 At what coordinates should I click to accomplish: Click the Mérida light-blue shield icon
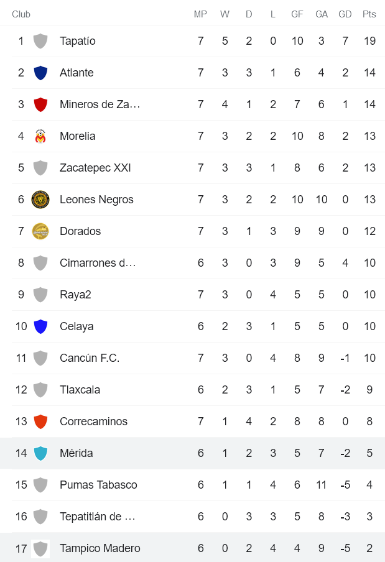[x=40, y=453]
